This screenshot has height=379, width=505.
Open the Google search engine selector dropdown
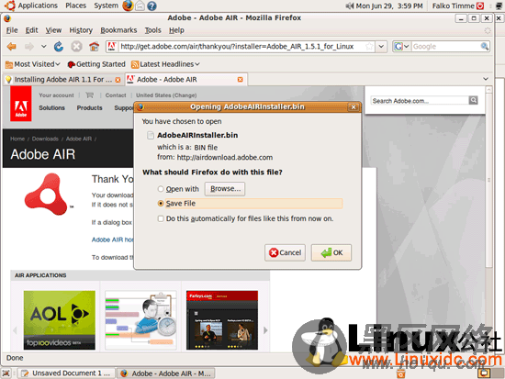coord(401,47)
